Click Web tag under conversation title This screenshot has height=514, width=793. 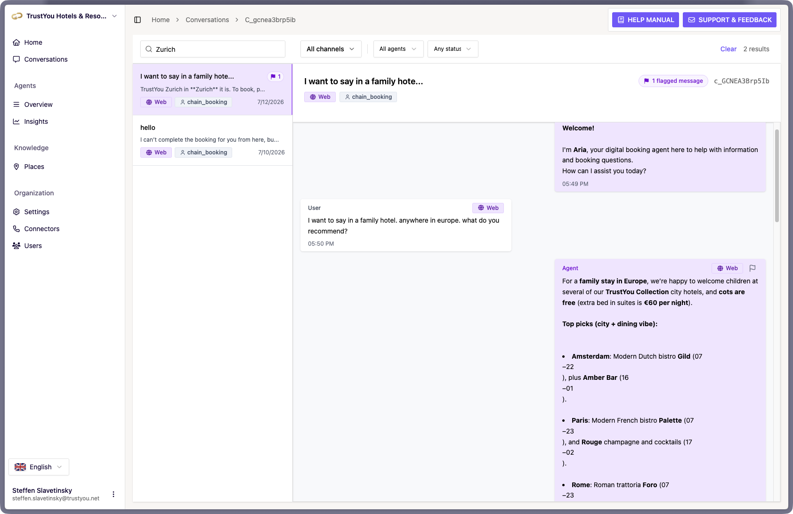(x=320, y=97)
